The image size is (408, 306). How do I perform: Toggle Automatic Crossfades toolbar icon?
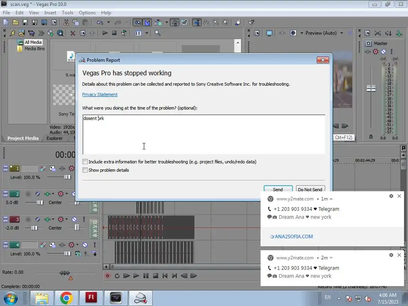(147, 22)
